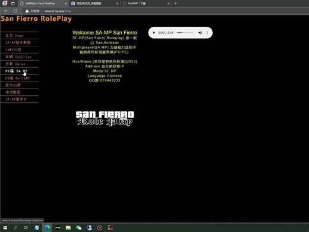The height and width of the screenshot is (232, 309).
Task: Open File Explorer from the taskbar
Action: click(68, 228)
